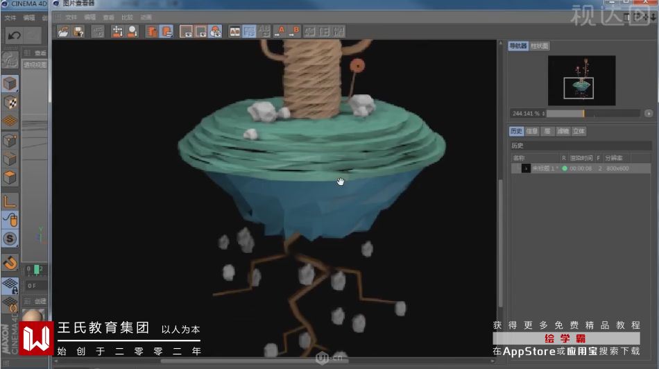Click the material sphere preview at bottom left
This screenshot has height=369, width=659.
click(x=33, y=316)
